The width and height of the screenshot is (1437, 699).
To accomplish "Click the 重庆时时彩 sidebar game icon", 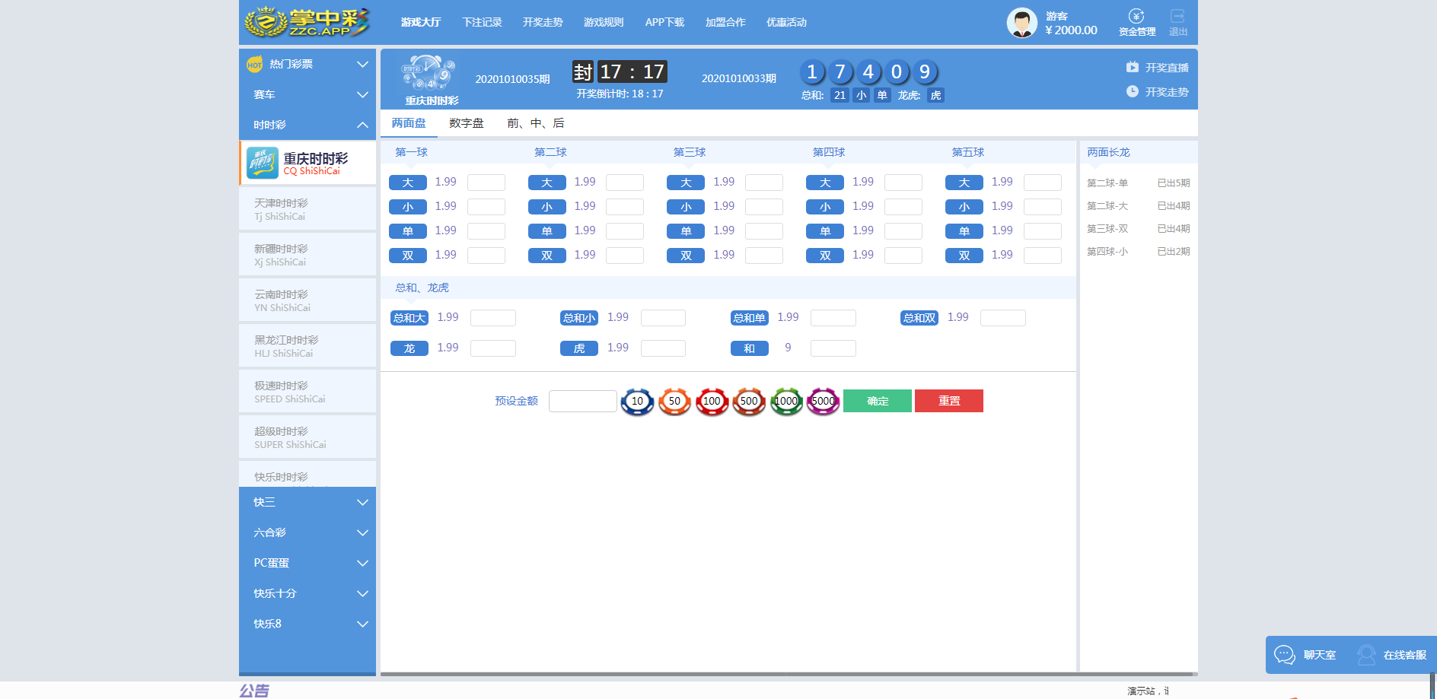I will pyautogui.click(x=263, y=163).
